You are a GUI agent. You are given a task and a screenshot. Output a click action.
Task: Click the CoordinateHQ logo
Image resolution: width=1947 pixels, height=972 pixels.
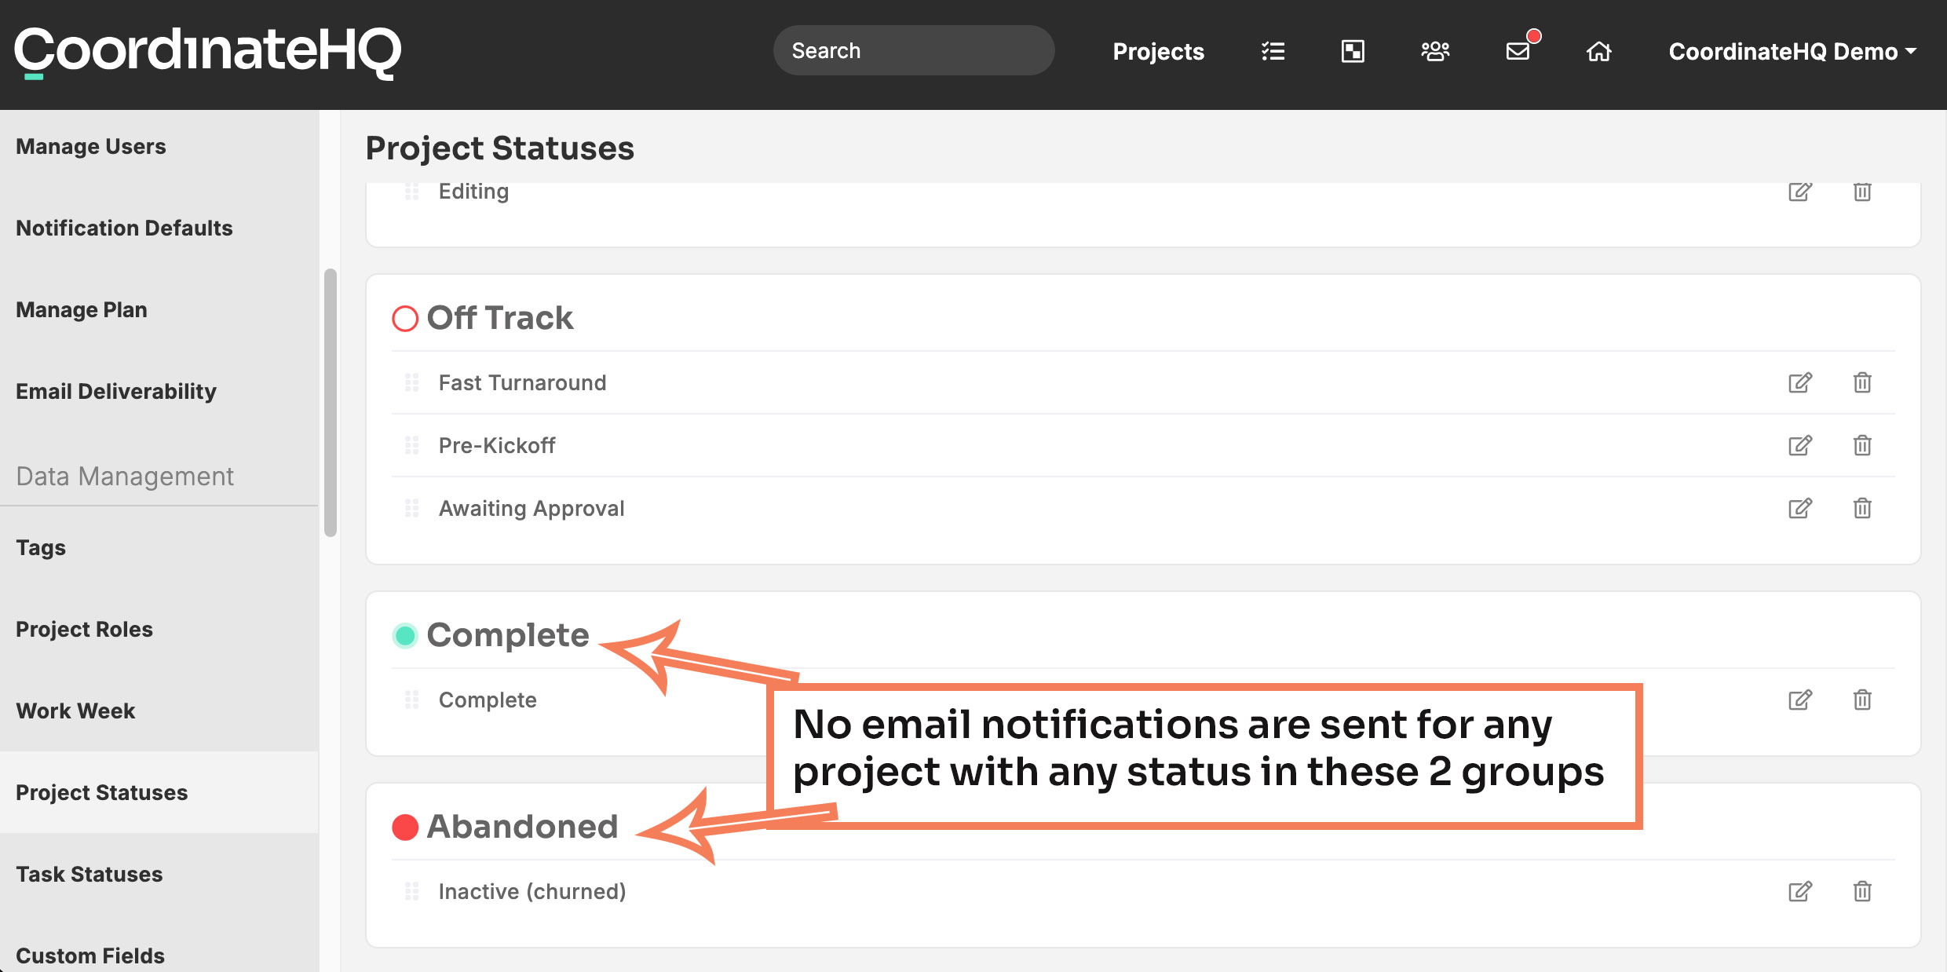208,53
